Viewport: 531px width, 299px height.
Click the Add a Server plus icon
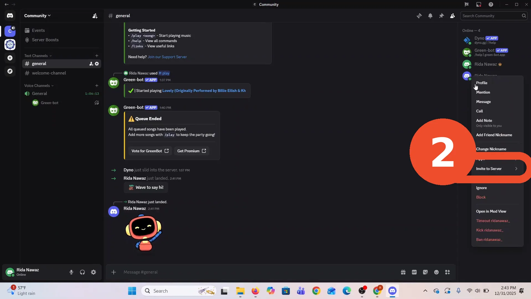coord(10,58)
